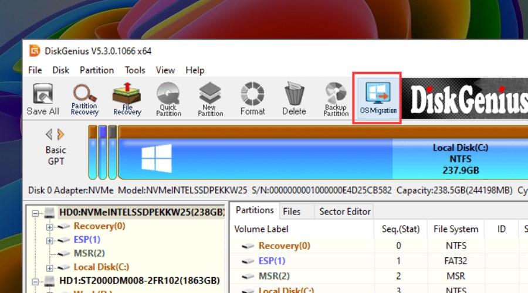Sort by Seq.(Stat) column header

400,229
